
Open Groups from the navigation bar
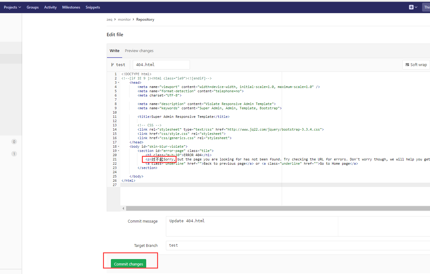click(33, 7)
